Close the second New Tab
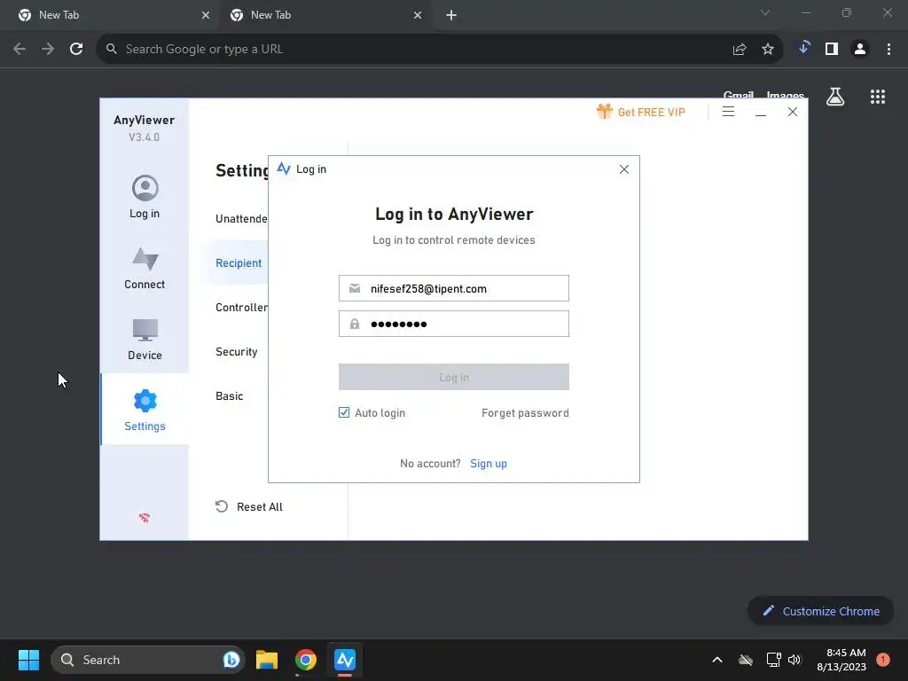This screenshot has height=681, width=908. [x=418, y=15]
